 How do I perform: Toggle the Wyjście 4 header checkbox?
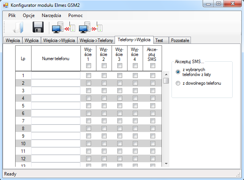point(135,66)
